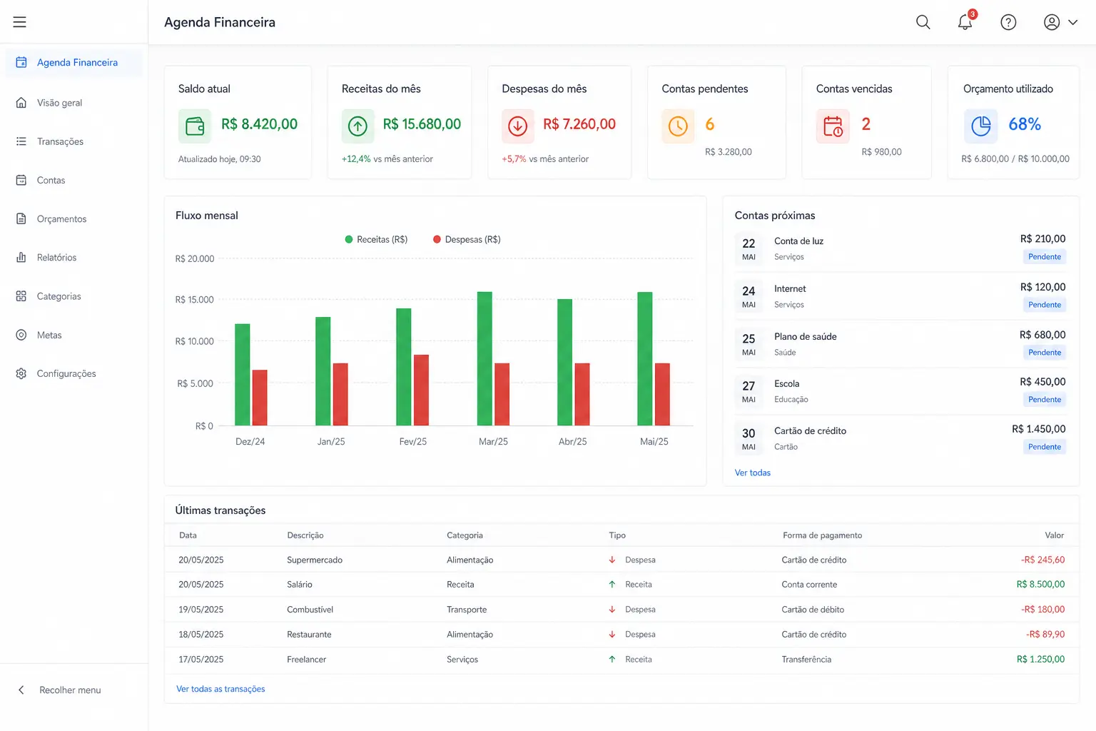Click the search magnifier icon

(x=923, y=22)
